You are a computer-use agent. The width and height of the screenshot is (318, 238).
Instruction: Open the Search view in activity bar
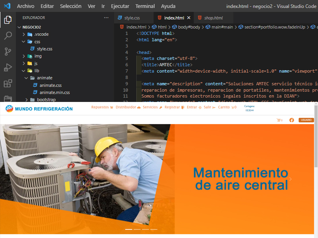coord(8,36)
